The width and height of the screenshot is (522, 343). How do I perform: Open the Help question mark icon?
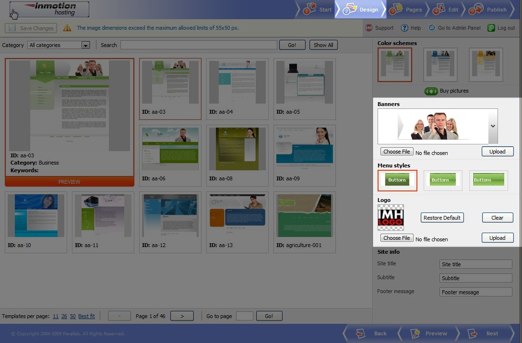tap(404, 28)
